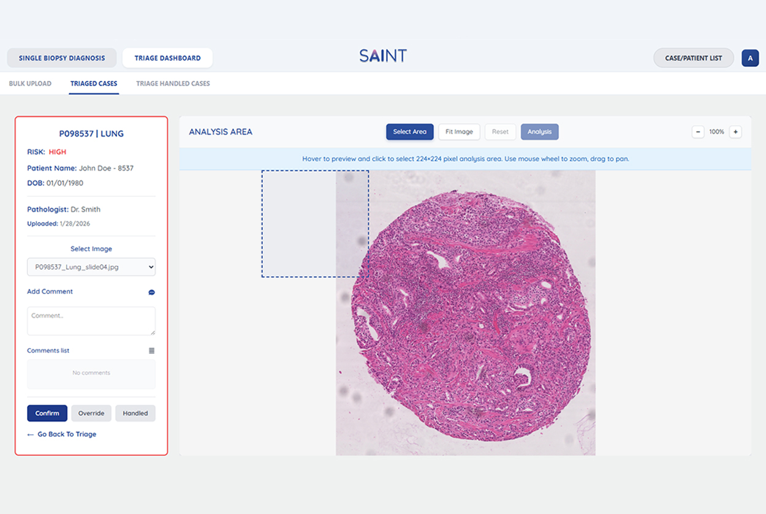Click the zoom in plus button
Viewport: 766px width, 514px height.
pos(735,132)
